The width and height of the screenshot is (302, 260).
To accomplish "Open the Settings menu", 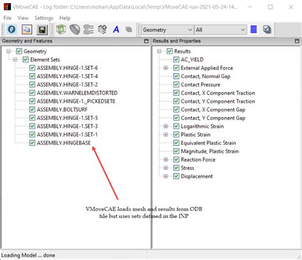I will click(x=44, y=18).
